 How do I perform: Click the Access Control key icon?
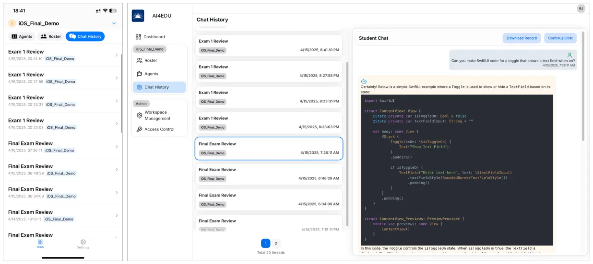click(x=140, y=130)
